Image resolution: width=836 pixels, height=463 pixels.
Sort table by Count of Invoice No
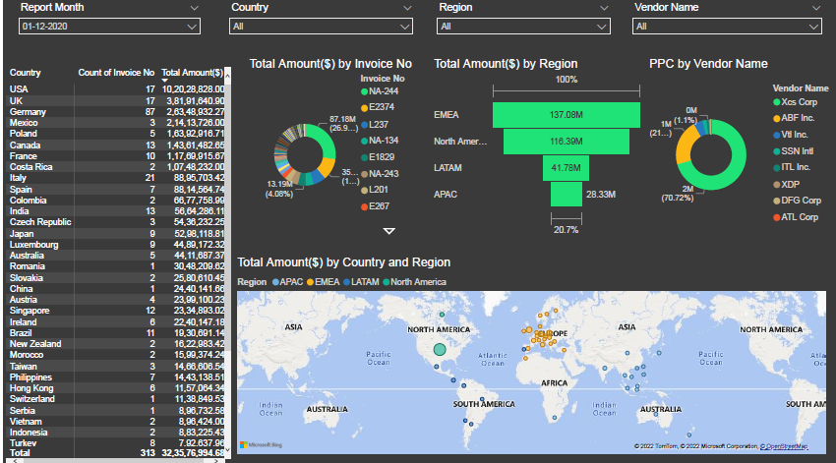[116, 73]
